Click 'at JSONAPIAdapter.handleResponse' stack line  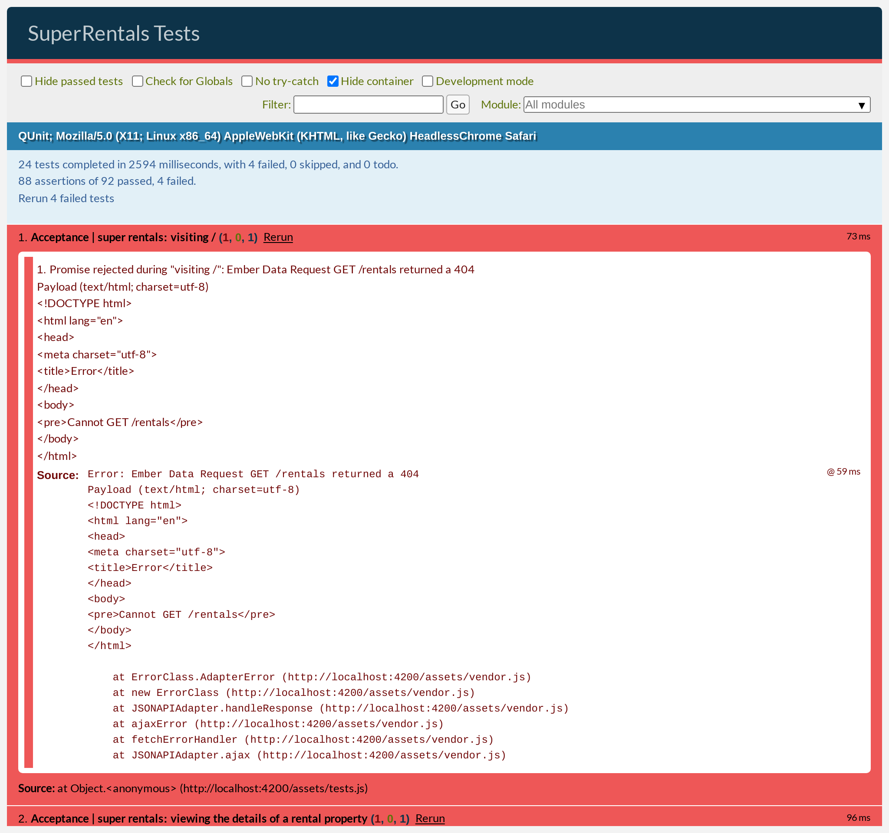pyautogui.click(x=340, y=708)
